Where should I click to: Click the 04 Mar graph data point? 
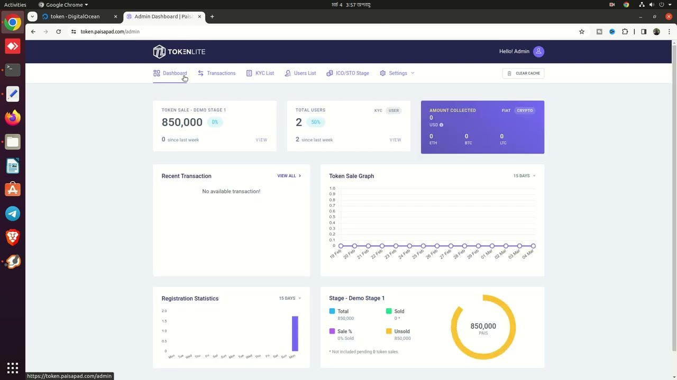(x=533, y=246)
